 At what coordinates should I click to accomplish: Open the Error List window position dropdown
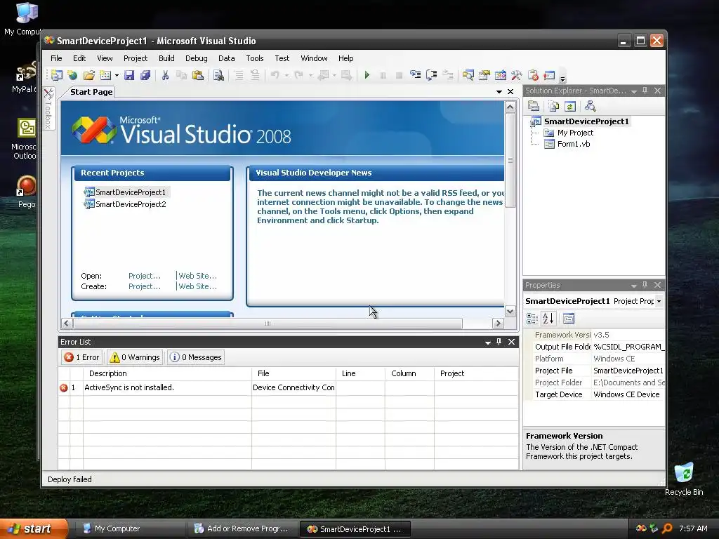tap(488, 342)
